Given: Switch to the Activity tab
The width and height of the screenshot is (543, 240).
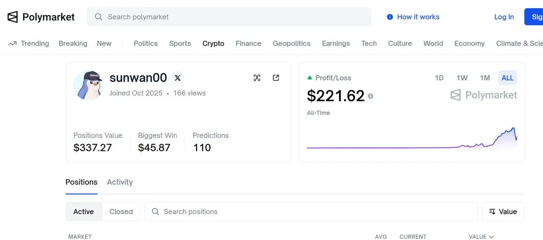Looking at the screenshot, I should [119, 182].
